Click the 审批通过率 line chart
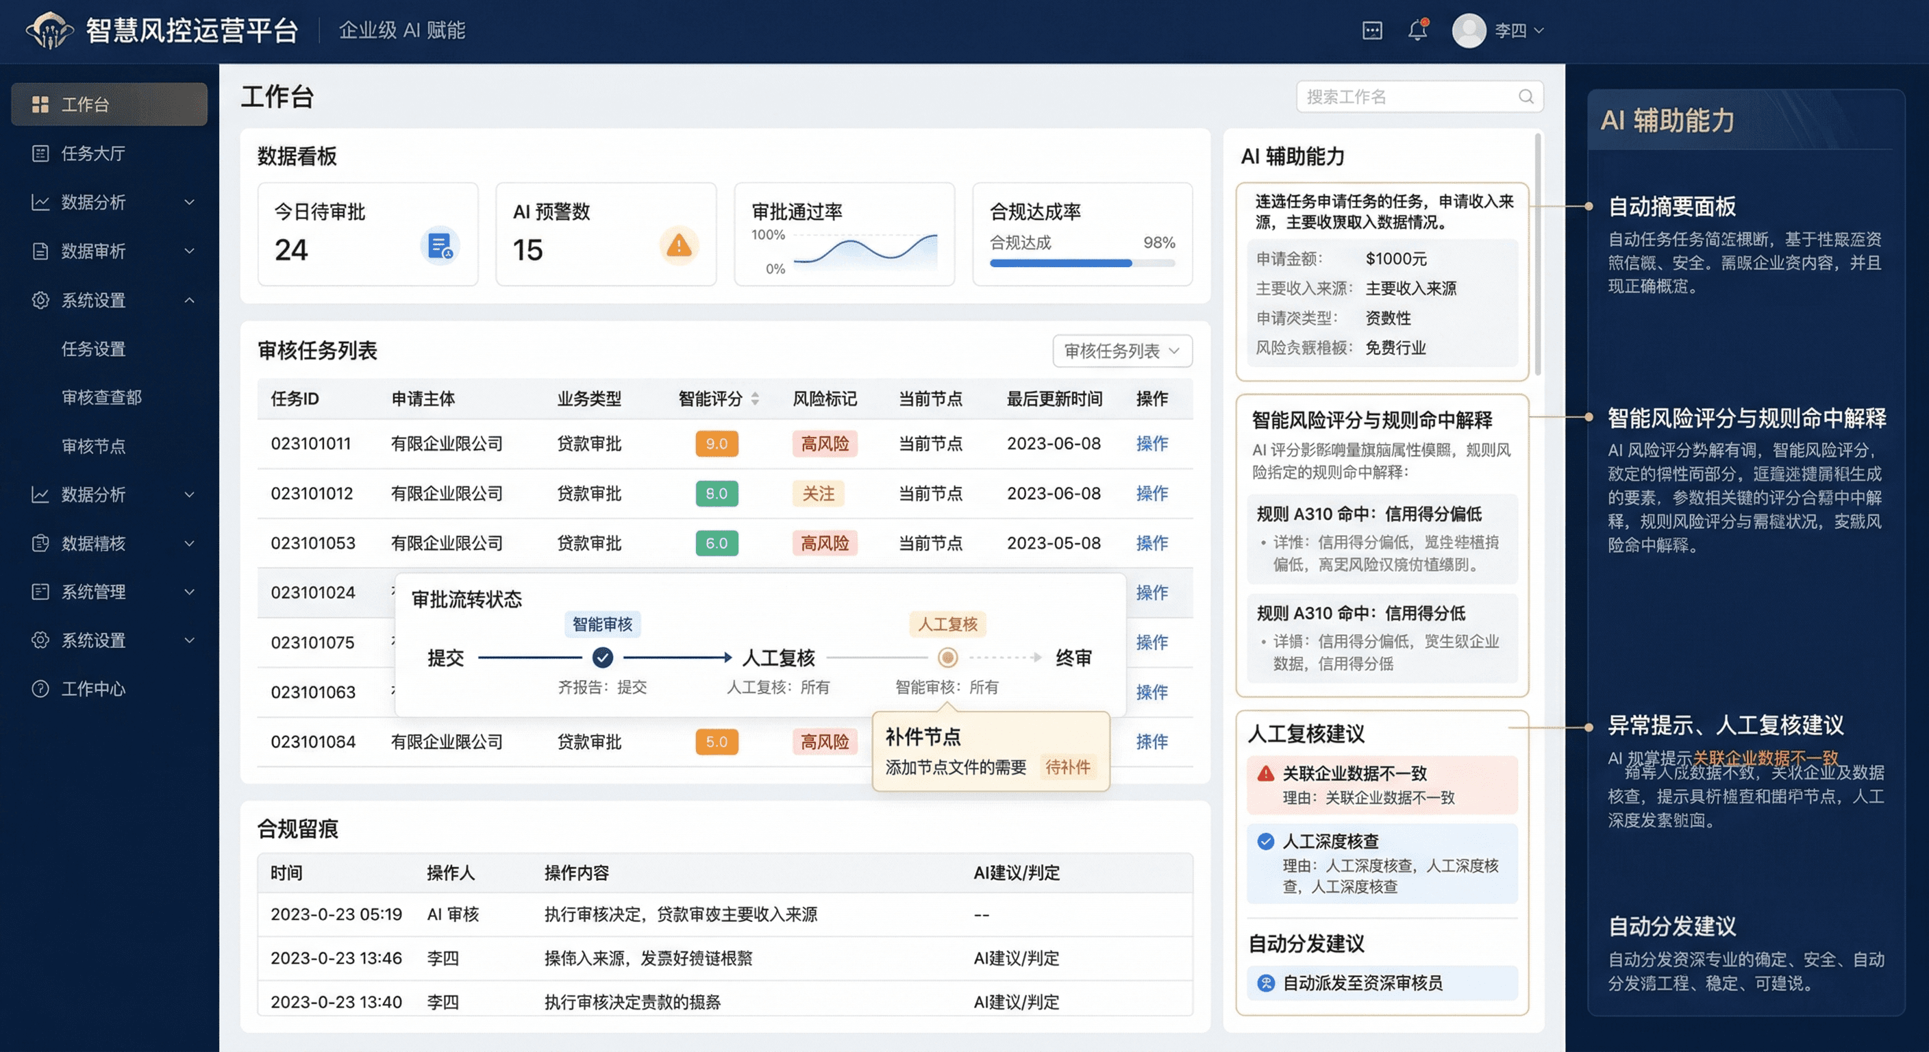The image size is (1929, 1052). point(865,251)
